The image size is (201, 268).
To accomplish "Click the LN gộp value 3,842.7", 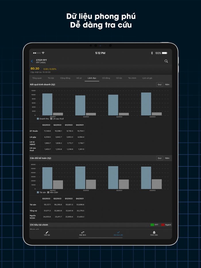I will coord(58,137).
